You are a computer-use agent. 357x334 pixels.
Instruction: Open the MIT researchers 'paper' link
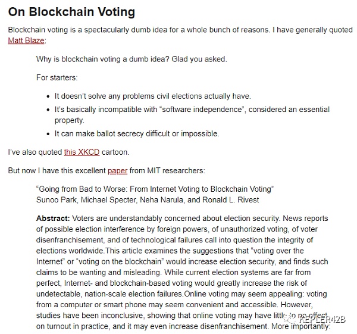(117, 170)
